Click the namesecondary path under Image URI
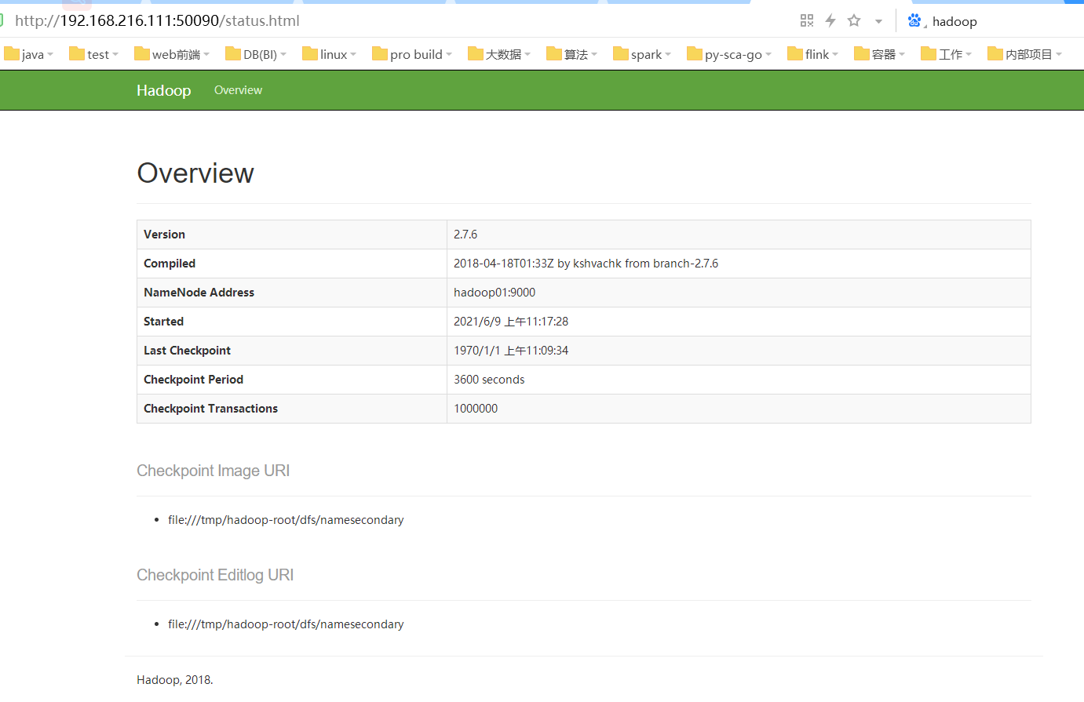This screenshot has width=1084, height=702. (286, 520)
